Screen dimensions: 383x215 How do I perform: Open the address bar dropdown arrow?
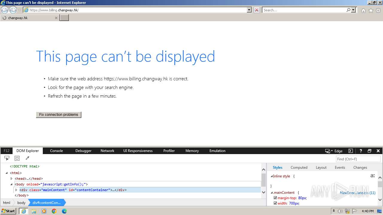tap(249, 10)
